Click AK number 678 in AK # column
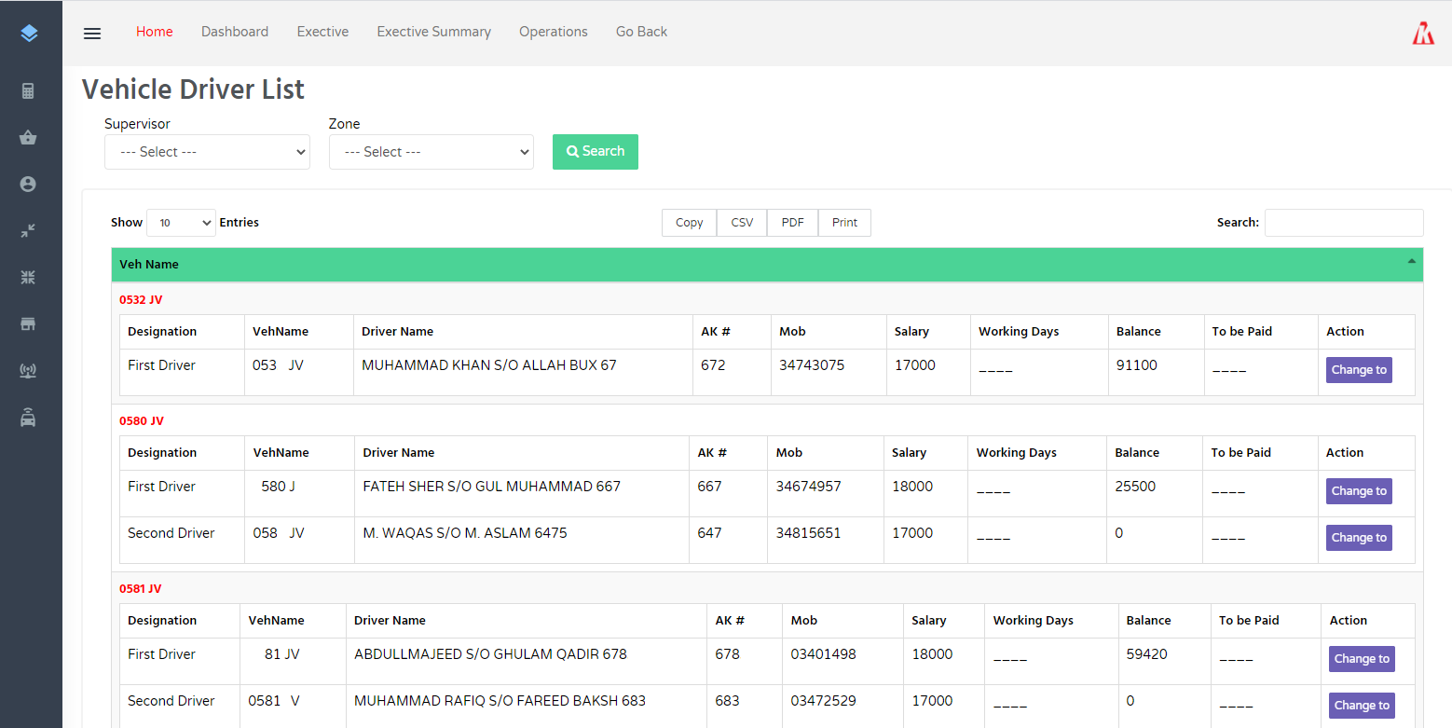 pyautogui.click(x=728, y=654)
